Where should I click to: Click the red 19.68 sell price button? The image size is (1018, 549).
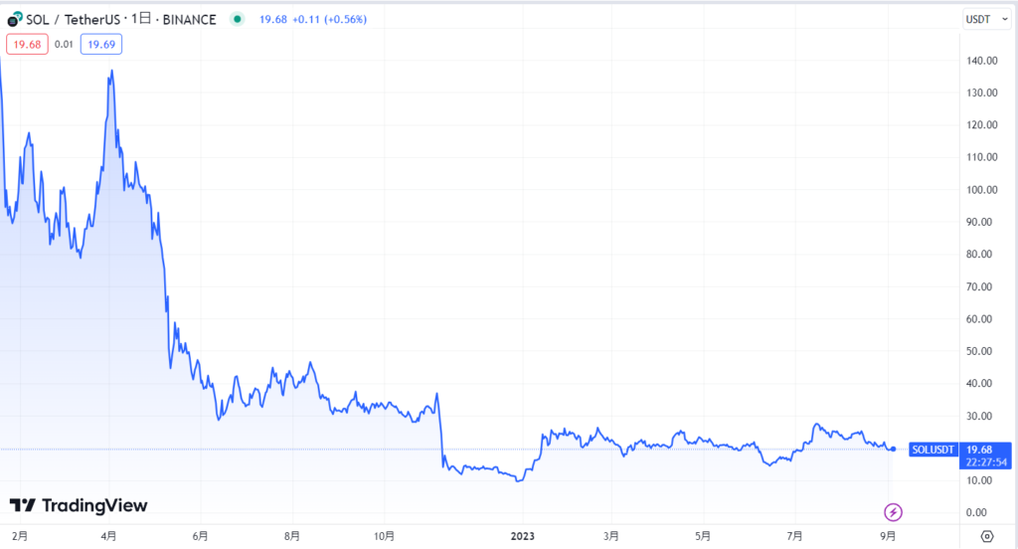click(x=25, y=44)
